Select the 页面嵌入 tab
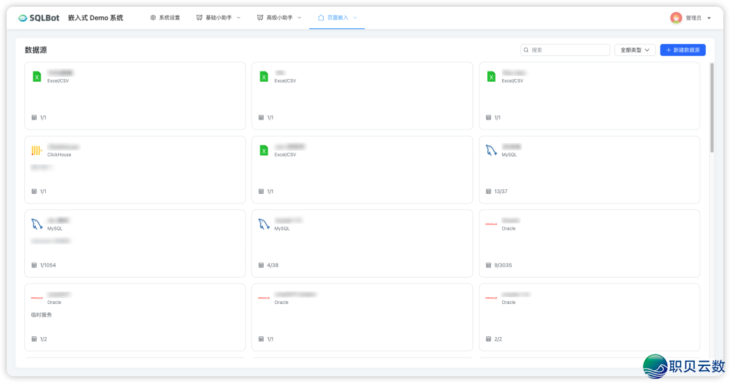 point(337,18)
